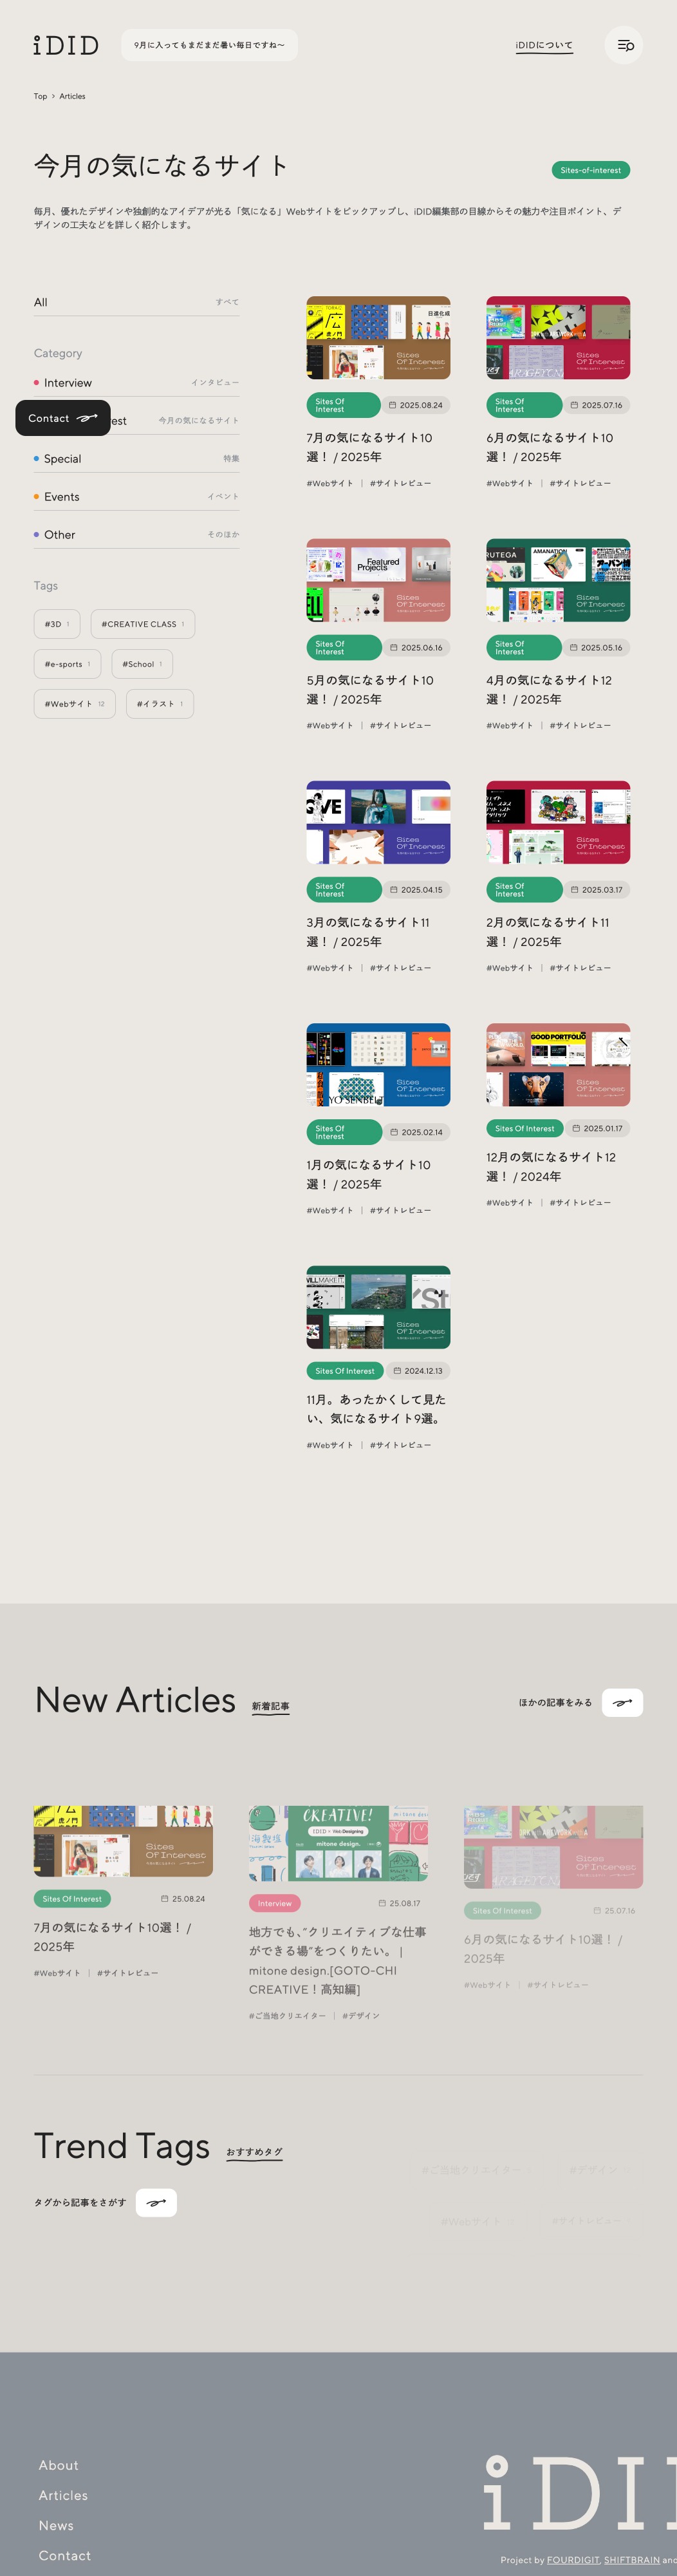Open 11月。あったかくして見たい article title
This screenshot has height=2576, width=677.
click(x=376, y=1409)
